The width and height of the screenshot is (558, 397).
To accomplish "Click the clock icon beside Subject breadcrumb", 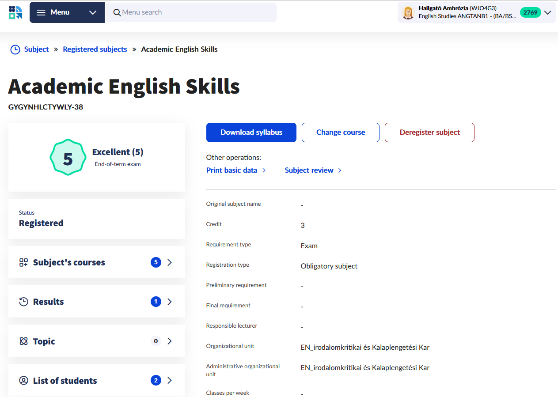I will tap(15, 49).
